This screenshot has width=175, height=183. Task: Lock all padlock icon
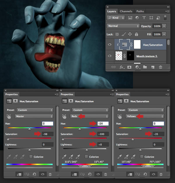click(x=136, y=34)
